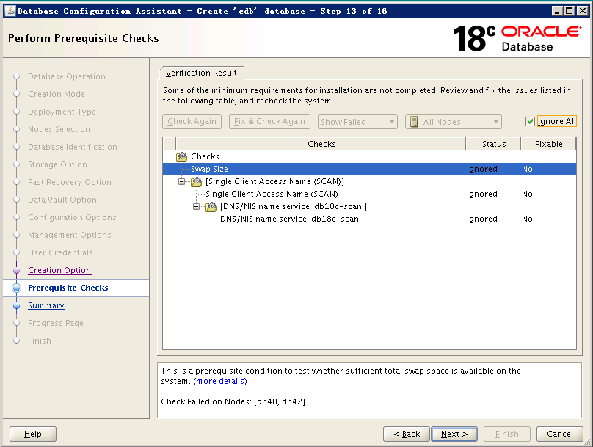Go to the Creation Option step
Screen dimensions: 593x447
click(59, 270)
